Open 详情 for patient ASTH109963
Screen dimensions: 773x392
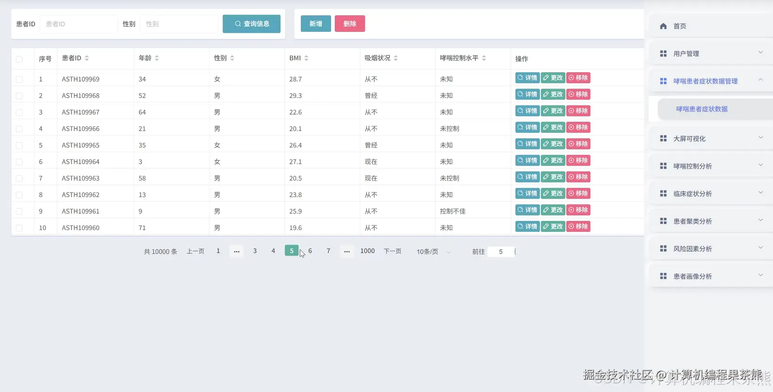527,177
